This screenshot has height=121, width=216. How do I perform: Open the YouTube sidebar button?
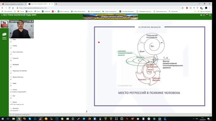(4, 24)
